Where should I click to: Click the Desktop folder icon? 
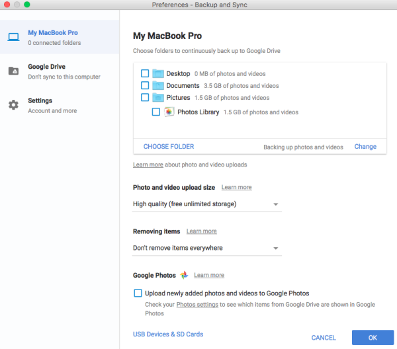158,73
